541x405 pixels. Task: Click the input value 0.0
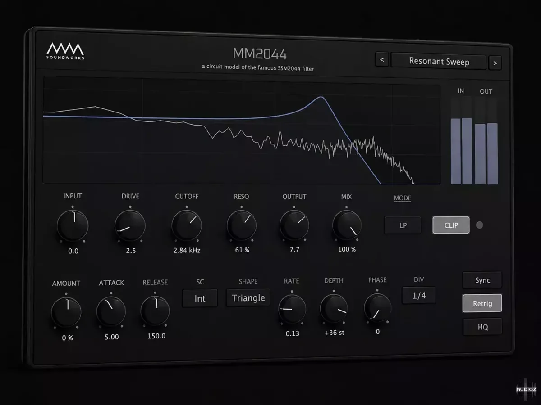(x=73, y=251)
